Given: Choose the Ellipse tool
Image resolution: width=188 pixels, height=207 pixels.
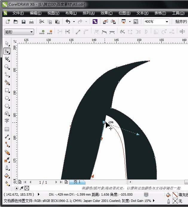Looking at the screenshot, I should click(x=7, y=98).
